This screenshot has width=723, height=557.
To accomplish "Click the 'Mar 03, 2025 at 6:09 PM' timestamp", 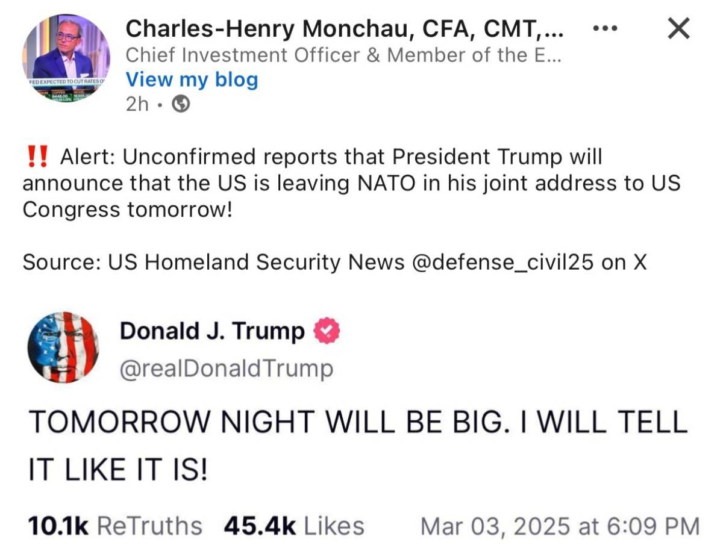I will 560,526.
